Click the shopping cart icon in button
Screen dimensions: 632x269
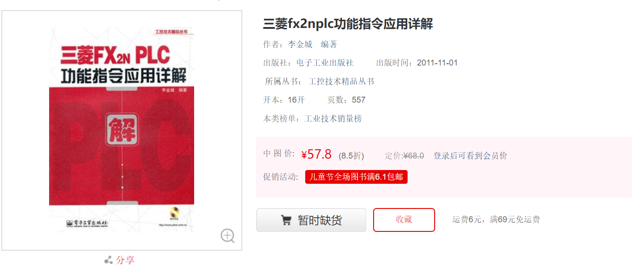coord(286,220)
